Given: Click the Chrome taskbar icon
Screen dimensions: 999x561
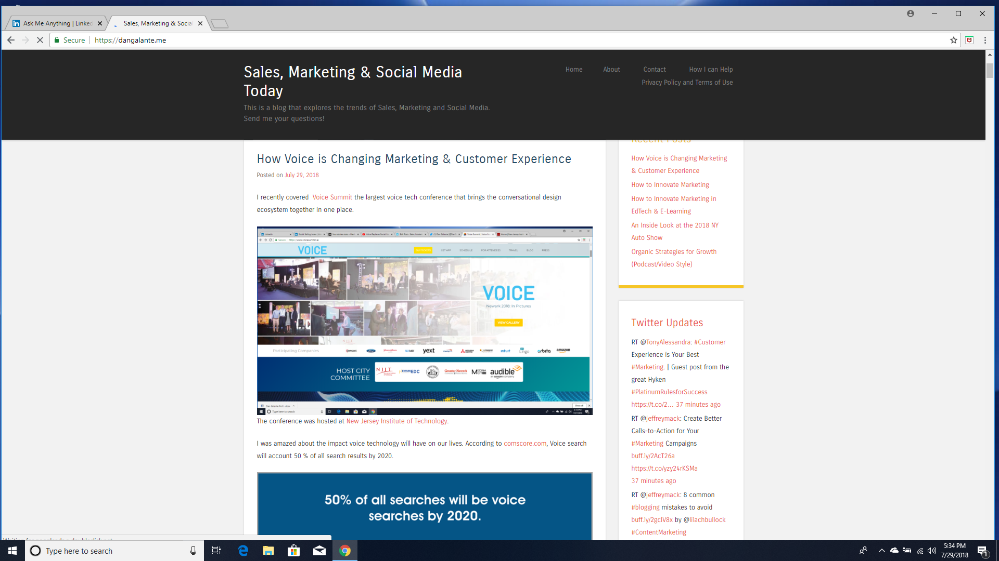Looking at the screenshot, I should [x=345, y=551].
